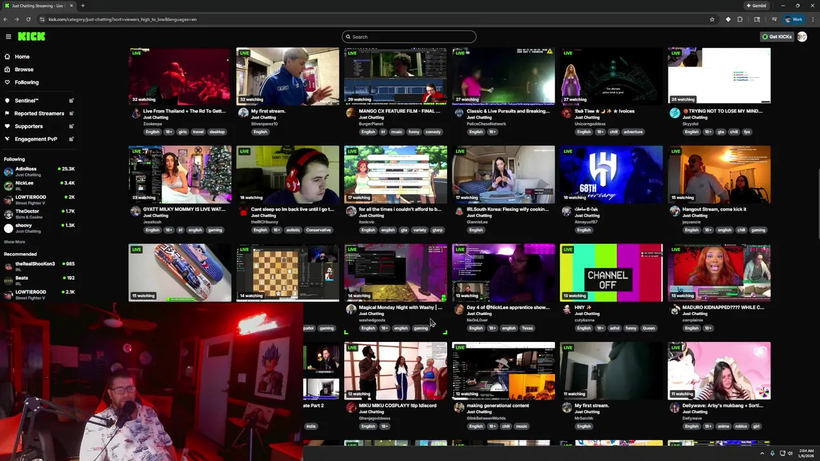Click the comedy tag under MANGO CX FEATURE
Screen dimensions: 820x461
(x=433, y=132)
